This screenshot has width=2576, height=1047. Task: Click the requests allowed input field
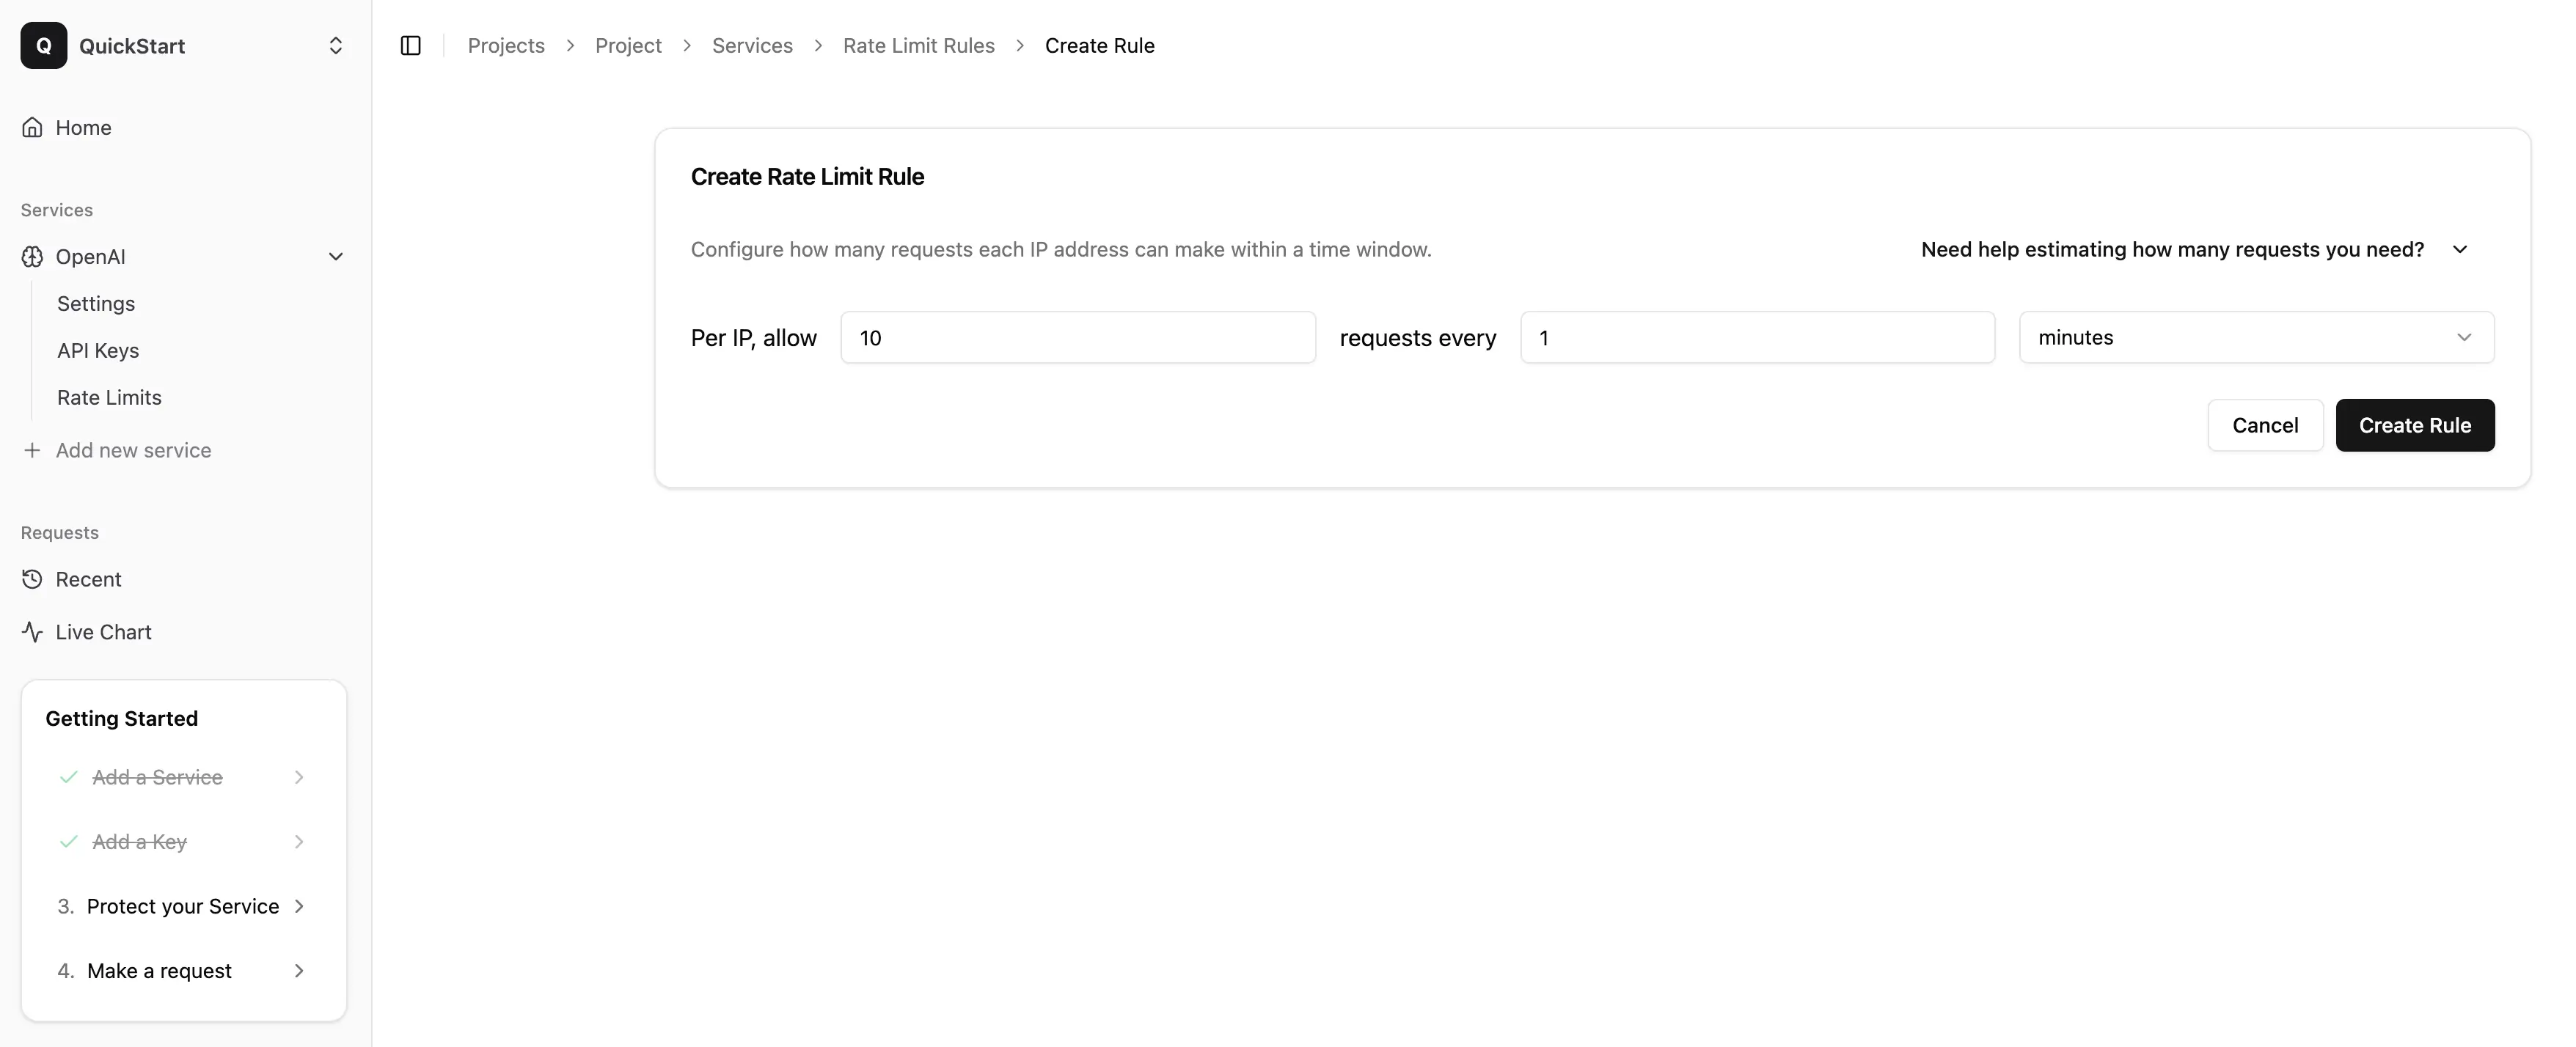[1077, 337]
